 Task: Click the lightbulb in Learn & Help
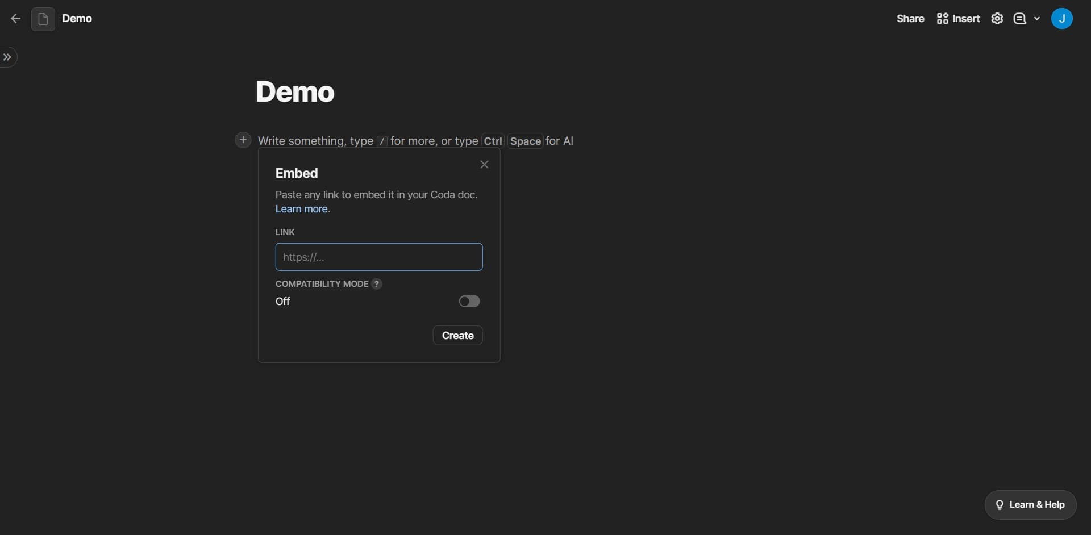coord(1000,505)
